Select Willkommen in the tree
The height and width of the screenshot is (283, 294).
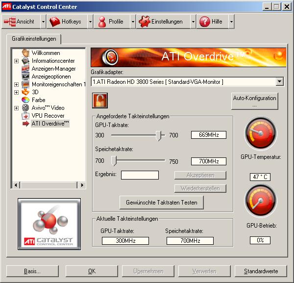point(46,53)
